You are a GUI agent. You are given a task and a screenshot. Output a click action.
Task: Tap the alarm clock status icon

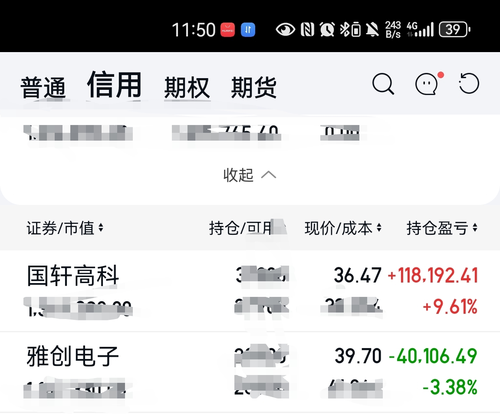[x=327, y=30]
